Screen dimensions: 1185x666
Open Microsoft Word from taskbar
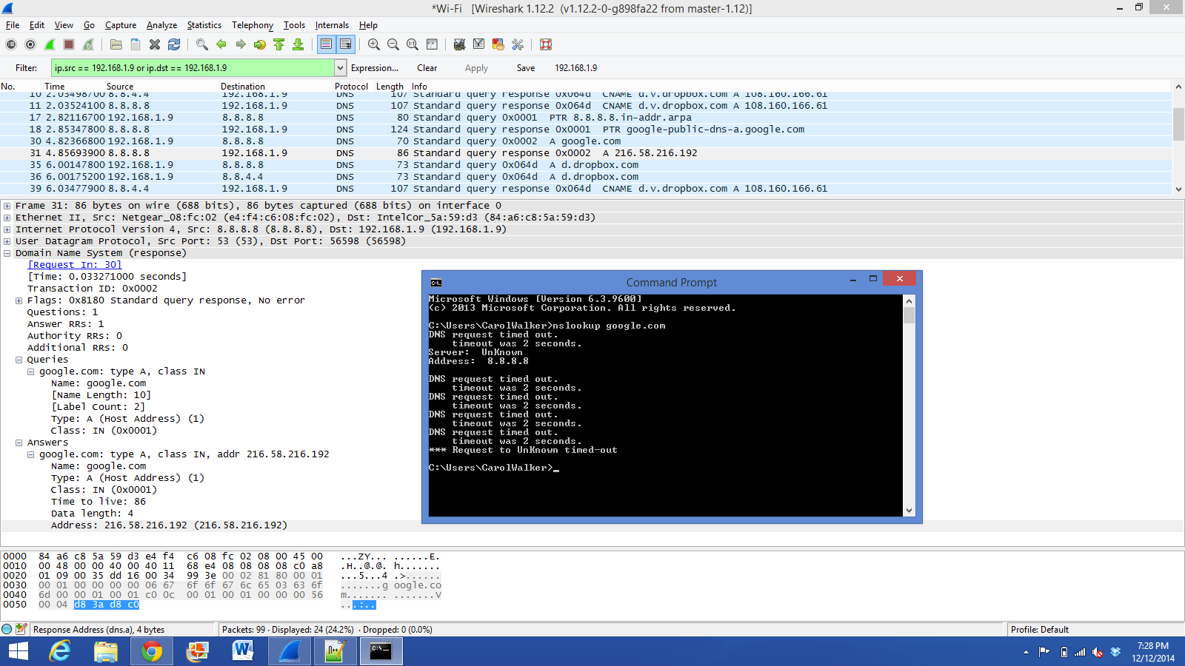tap(242, 651)
